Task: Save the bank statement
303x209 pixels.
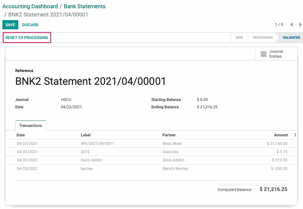Action: tap(10, 25)
